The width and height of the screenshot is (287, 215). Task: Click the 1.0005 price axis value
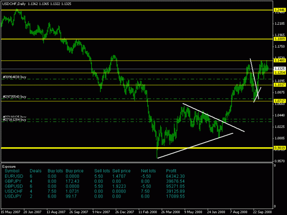pyautogui.click(x=280, y=138)
